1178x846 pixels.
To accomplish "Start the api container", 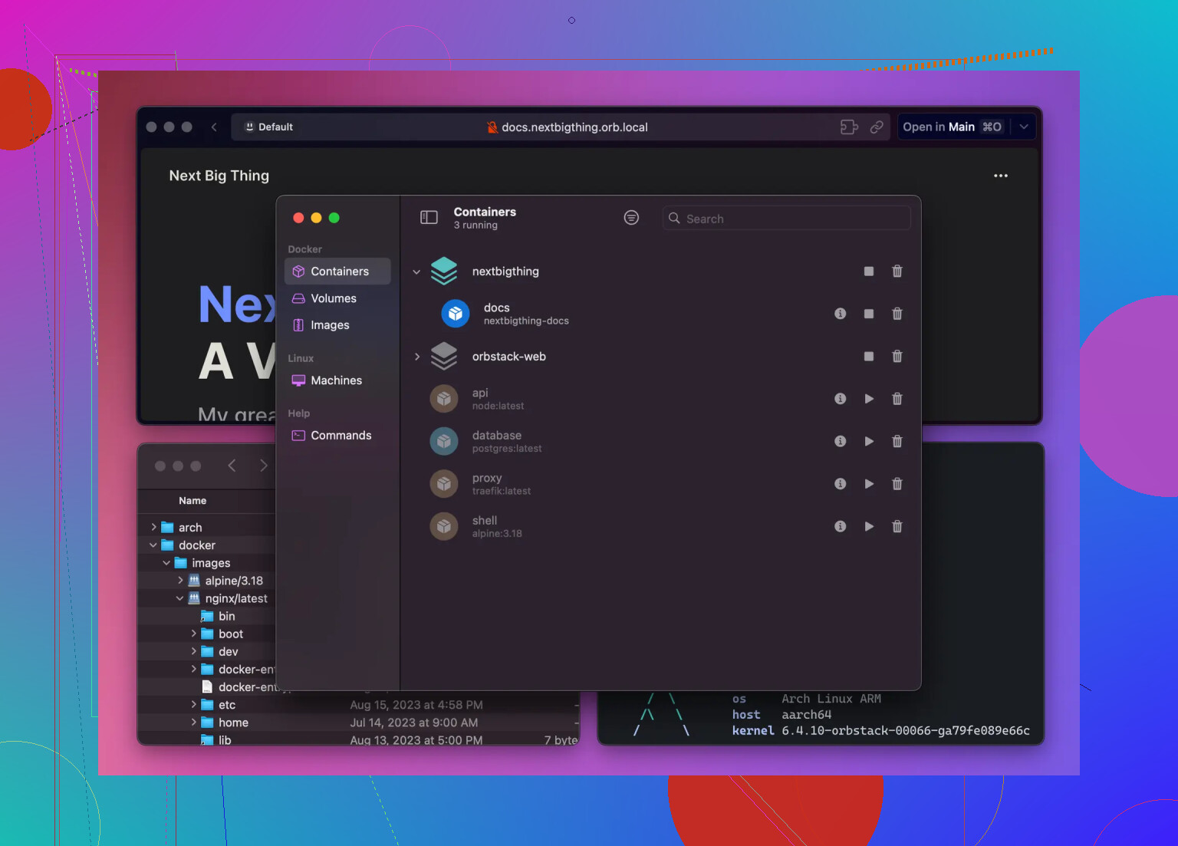I will click(x=868, y=399).
